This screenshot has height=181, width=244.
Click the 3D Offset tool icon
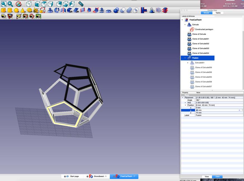pos(102,10)
